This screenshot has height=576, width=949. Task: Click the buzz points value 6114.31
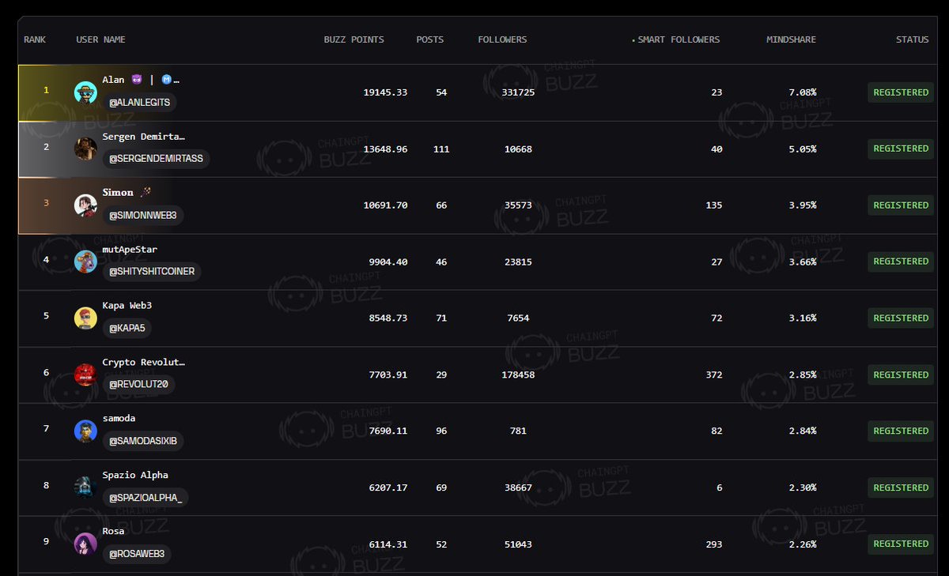click(x=388, y=544)
